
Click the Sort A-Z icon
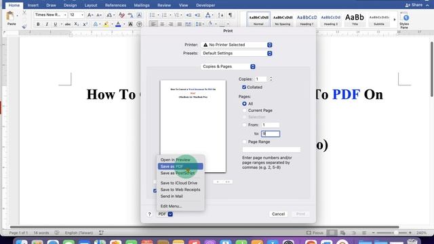[220, 15]
